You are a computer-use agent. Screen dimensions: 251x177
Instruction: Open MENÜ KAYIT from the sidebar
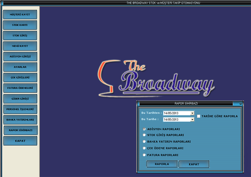point(20,46)
